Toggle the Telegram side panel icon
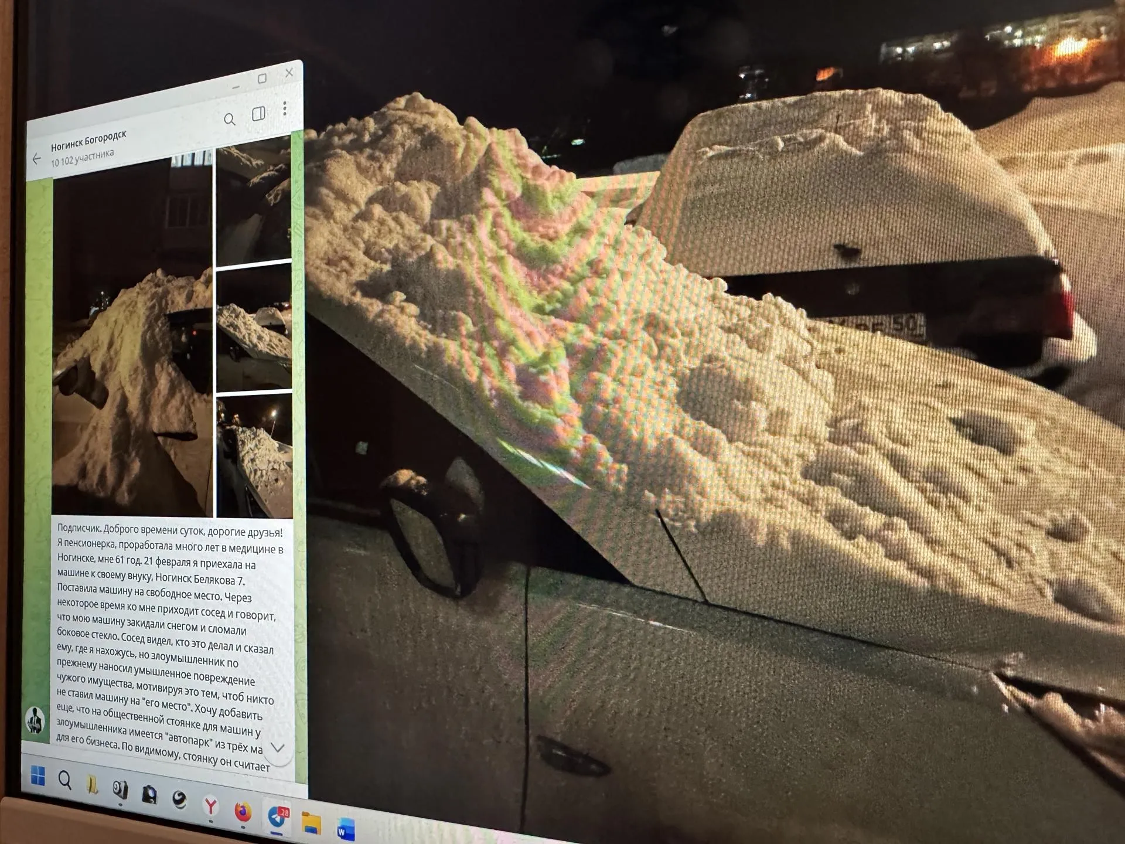The height and width of the screenshot is (844, 1125). [258, 114]
